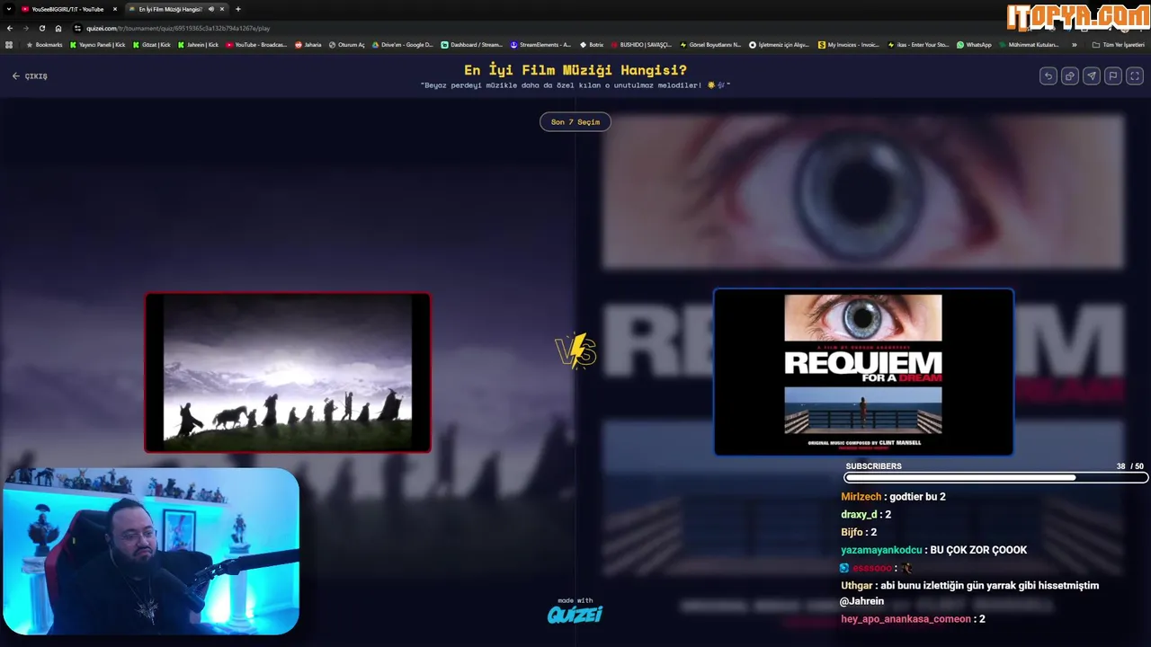Viewport: 1151px width, 647px height.
Task: Go forward in browser history
Action: [x=25, y=28]
